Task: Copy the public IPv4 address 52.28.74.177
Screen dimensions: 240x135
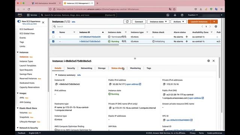Action: tap(110, 84)
